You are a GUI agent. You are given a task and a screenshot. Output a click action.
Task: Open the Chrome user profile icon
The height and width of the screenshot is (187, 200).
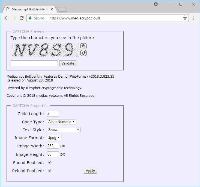[x=156, y=4]
